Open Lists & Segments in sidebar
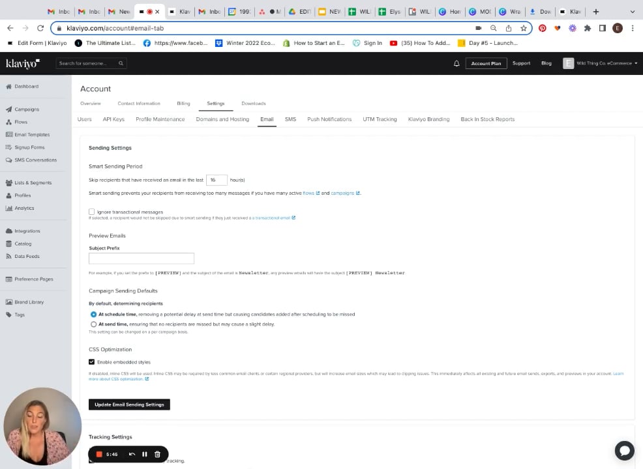Viewport: 643px width, 469px height. [x=29, y=182]
